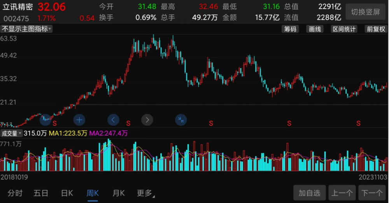Click the price axis label 35.32
This screenshot has height=203, width=389.
tap(9, 79)
